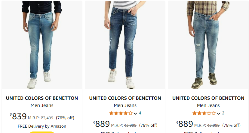This screenshot has width=249, height=133.
Task: Select the ₹839 price on the first product
Action: point(18,117)
